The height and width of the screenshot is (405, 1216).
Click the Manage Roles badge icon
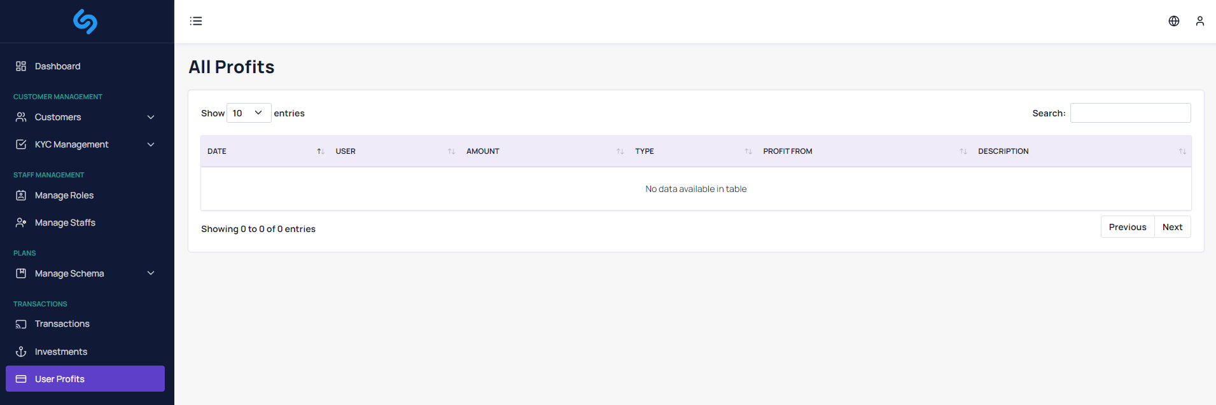[x=21, y=195]
